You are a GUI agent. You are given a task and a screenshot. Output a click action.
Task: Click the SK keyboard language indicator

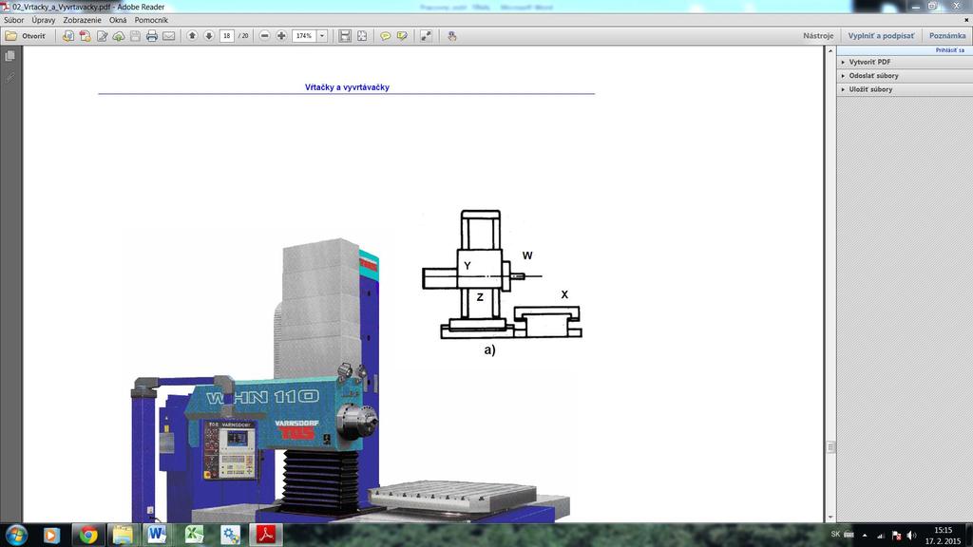(835, 535)
